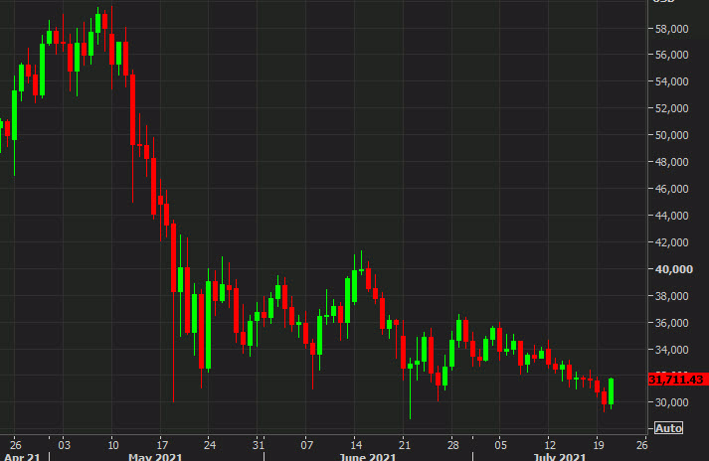Click the 36,000 price axis label
Viewport: 709px width, 461px height.
[671, 323]
